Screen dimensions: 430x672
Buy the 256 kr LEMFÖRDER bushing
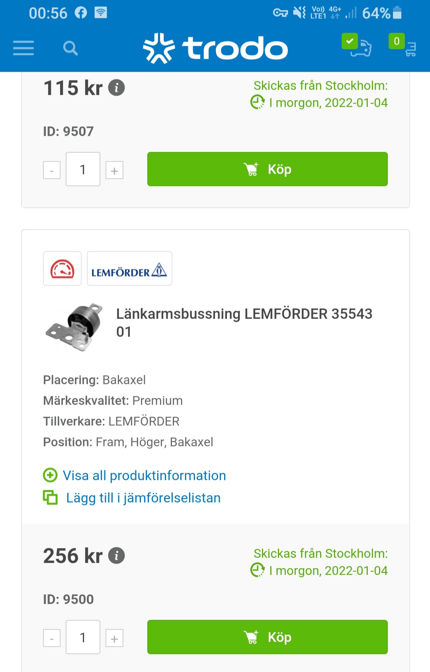point(267,637)
